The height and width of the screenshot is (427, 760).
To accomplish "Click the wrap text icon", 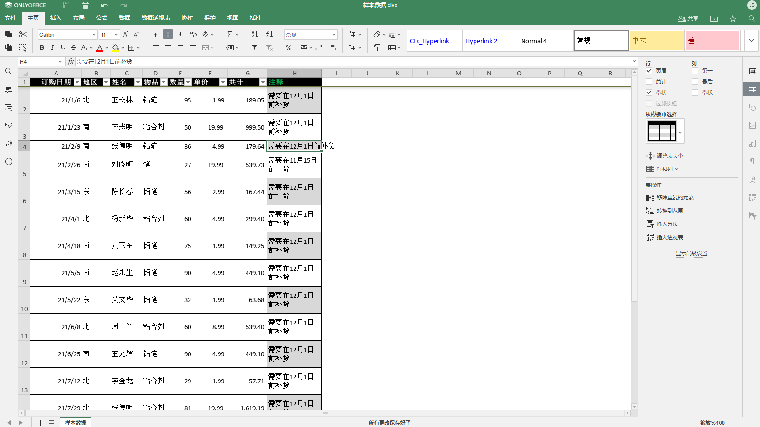I will pos(193,34).
